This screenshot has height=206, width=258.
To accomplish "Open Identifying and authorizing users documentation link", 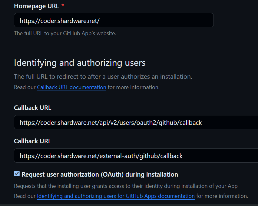I will pyautogui.click(x=116, y=196).
